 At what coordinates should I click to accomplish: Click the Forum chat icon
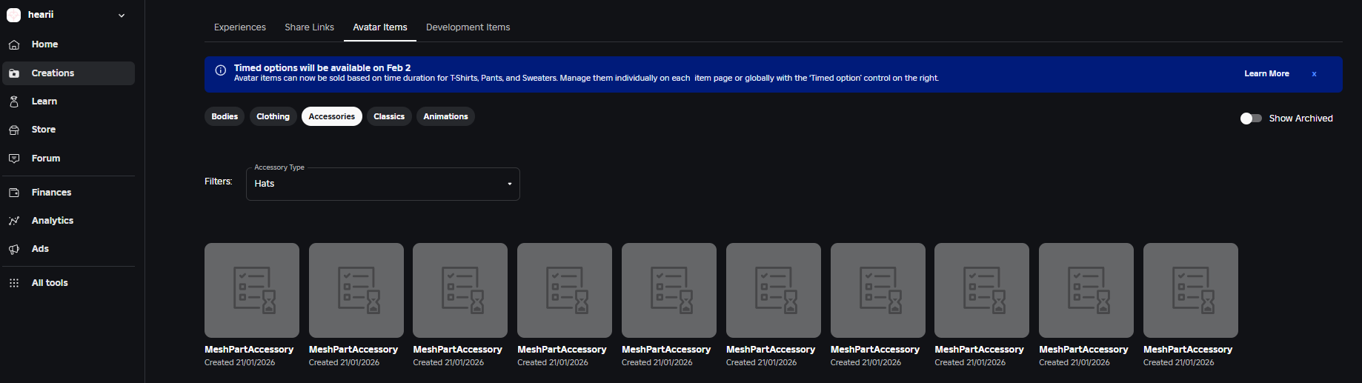pyautogui.click(x=14, y=159)
